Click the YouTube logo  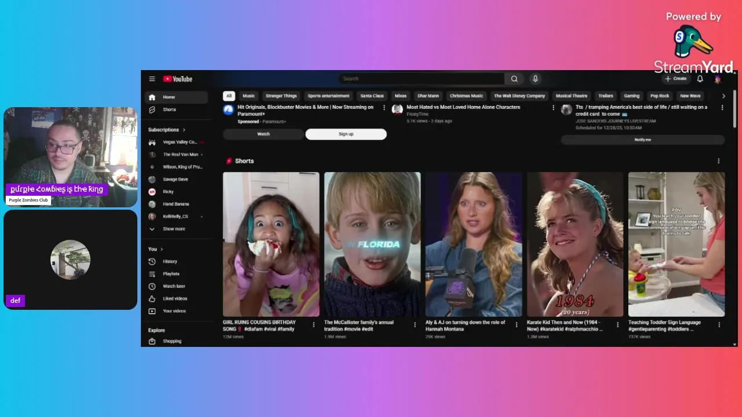tap(177, 79)
